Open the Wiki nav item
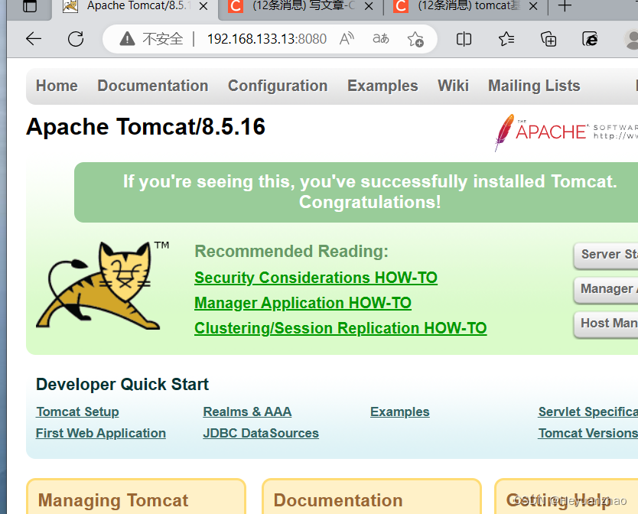Screen dimensions: 638x514 [454, 86]
